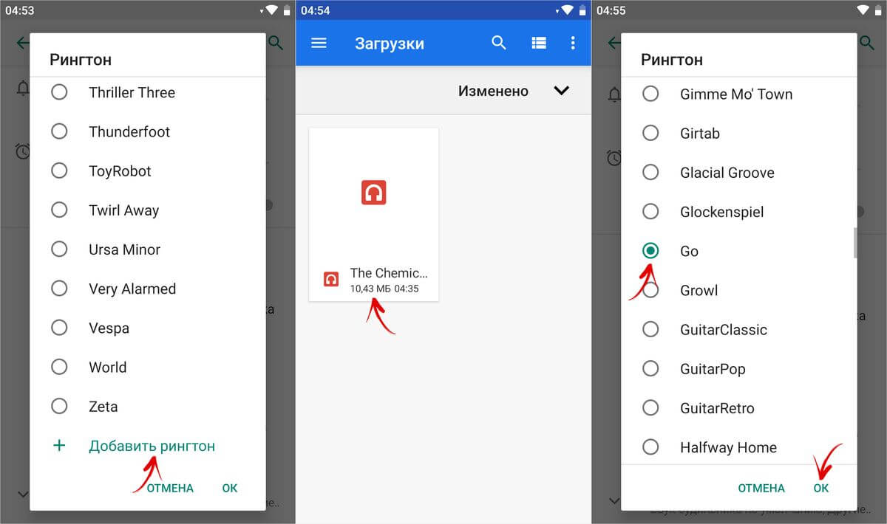Select the Zeta radio button
The image size is (887, 524).
pyautogui.click(x=59, y=406)
